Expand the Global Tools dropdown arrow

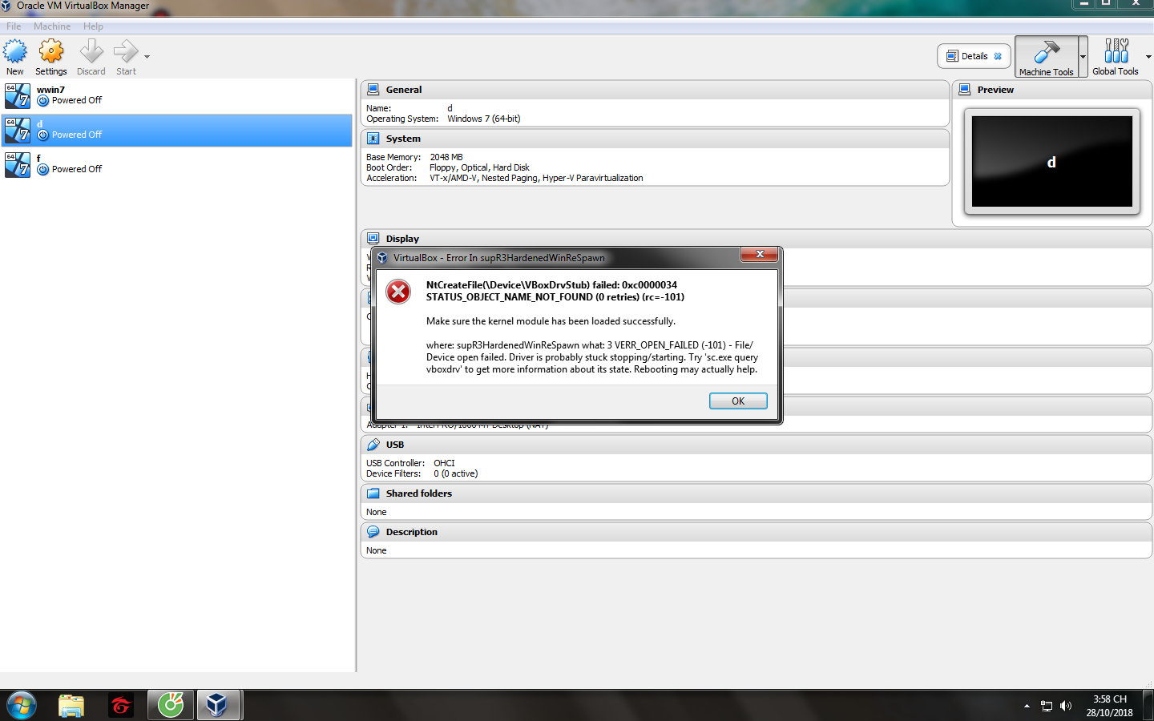(x=1148, y=57)
